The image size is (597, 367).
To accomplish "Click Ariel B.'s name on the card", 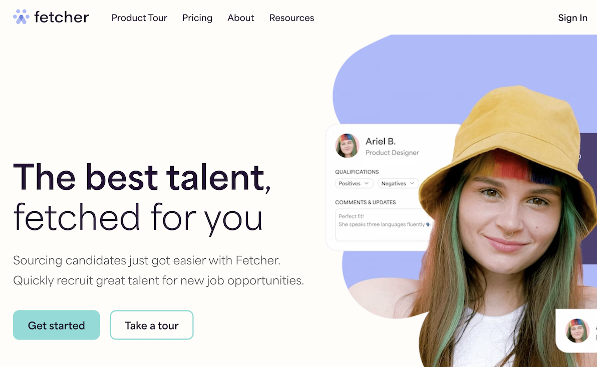I will tap(381, 141).
